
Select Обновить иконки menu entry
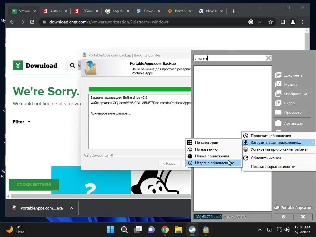coord(278,158)
